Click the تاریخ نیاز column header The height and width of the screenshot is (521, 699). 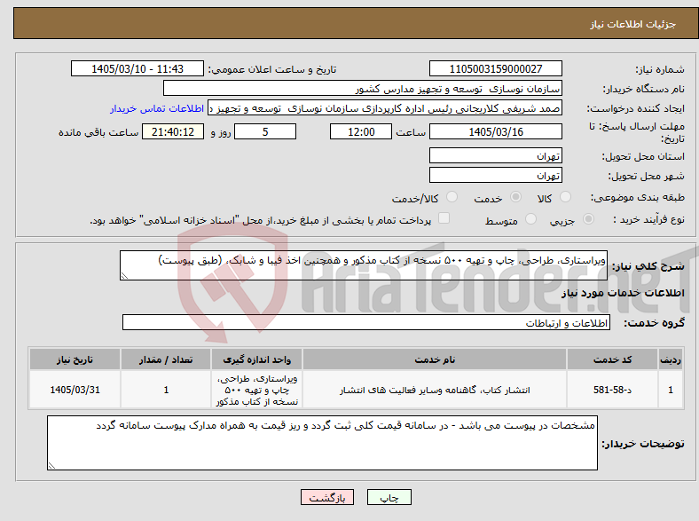click(x=75, y=359)
